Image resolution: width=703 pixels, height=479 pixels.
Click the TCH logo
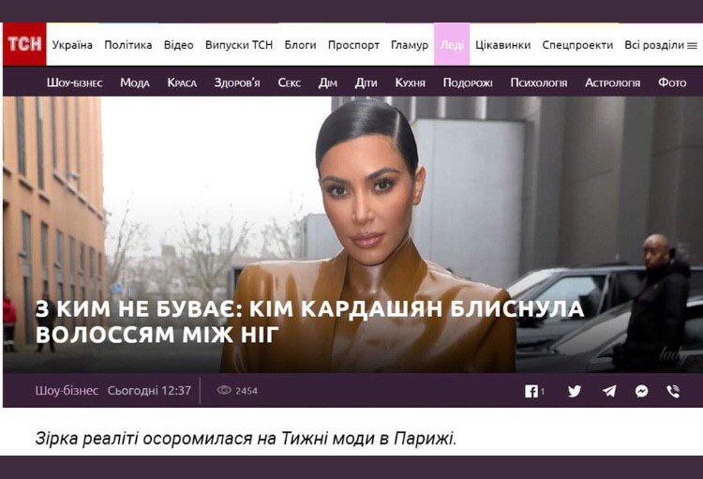tap(24, 44)
